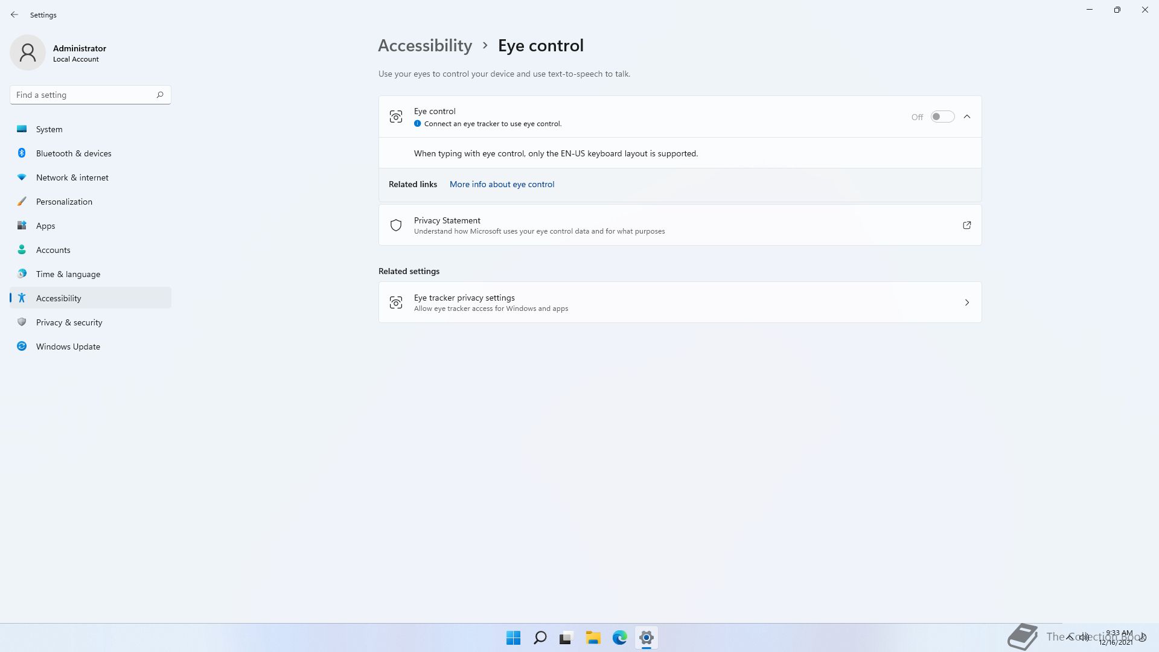
Task: Click Accessibility in the breadcrumb
Action: point(425,46)
